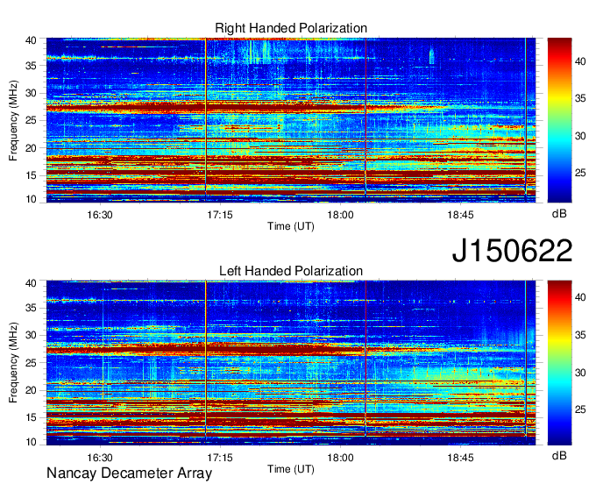Screen dimensions: 596x484
Task: Click the 30 MHz tick of Right Handed plot
Action: pyautogui.click(x=31, y=93)
